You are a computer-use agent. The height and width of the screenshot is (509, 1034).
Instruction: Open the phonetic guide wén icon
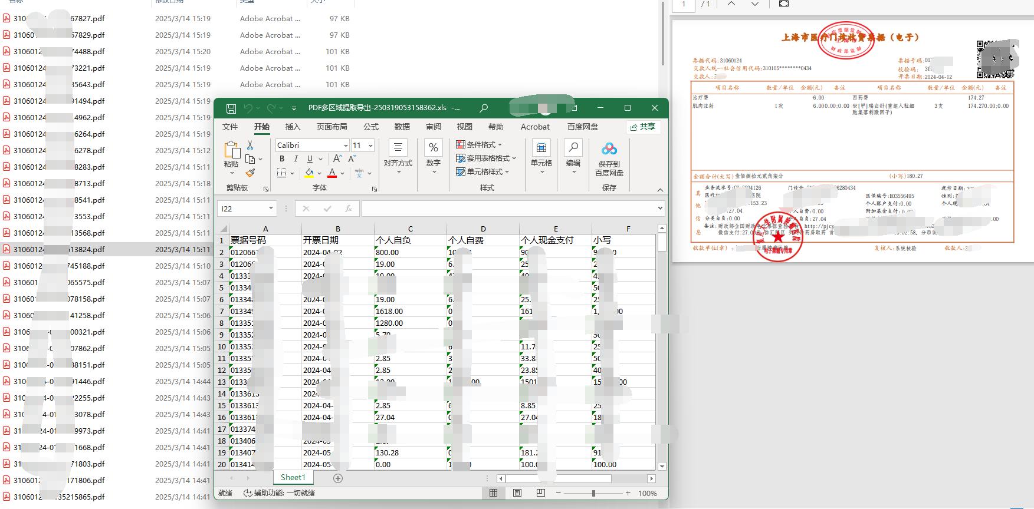coord(359,173)
